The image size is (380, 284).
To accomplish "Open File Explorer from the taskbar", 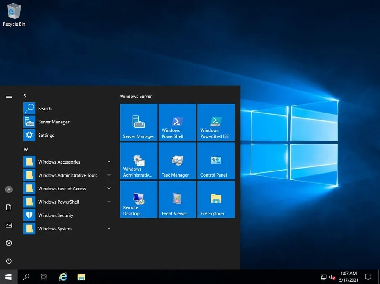I will coord(81,277).
